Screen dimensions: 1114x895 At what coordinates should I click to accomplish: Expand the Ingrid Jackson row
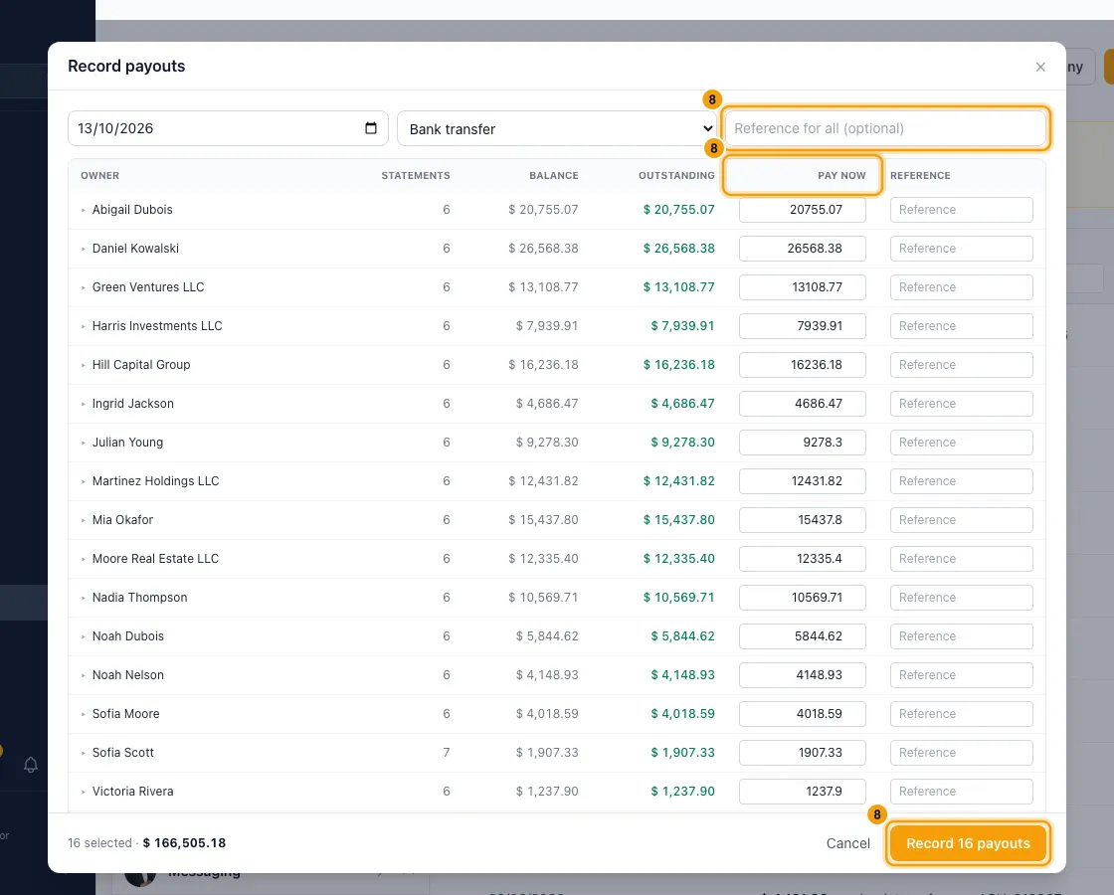pos(84,404)
